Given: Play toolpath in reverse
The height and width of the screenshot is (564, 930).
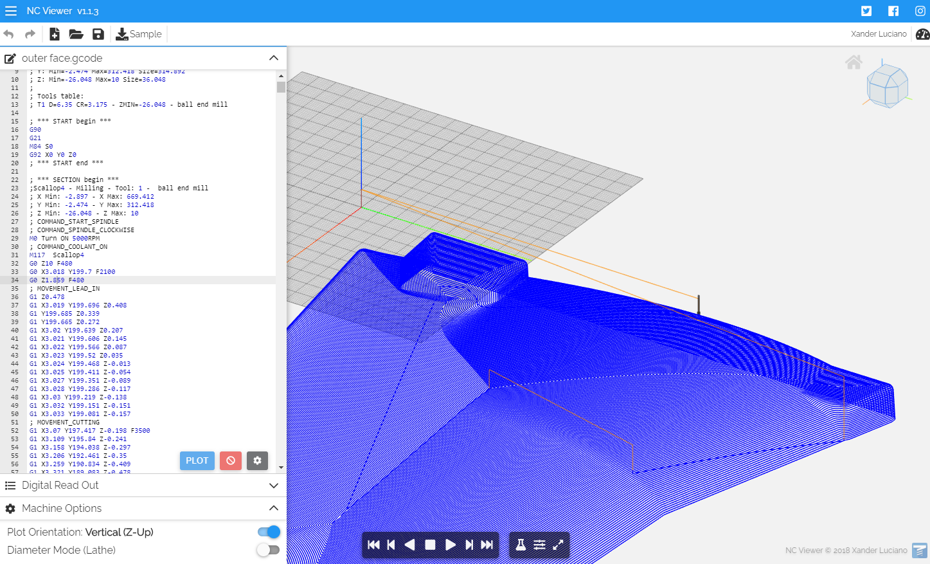Looking at the screenshot, I should pos(409,545).
